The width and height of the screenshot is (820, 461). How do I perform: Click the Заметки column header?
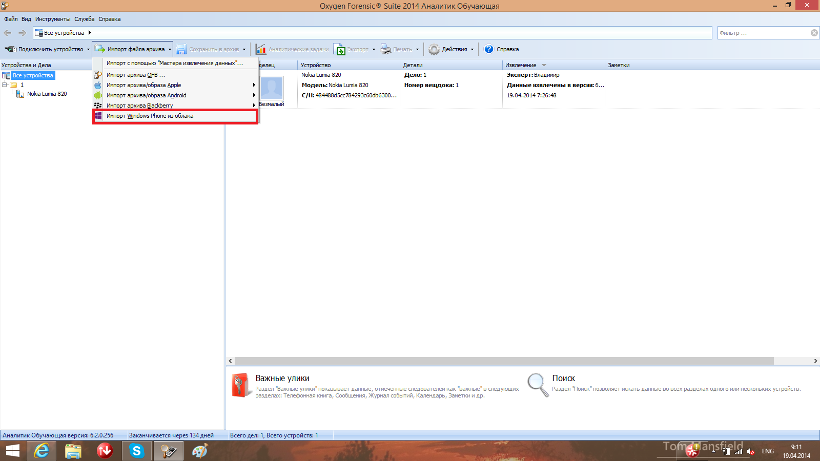coord(712,65)
